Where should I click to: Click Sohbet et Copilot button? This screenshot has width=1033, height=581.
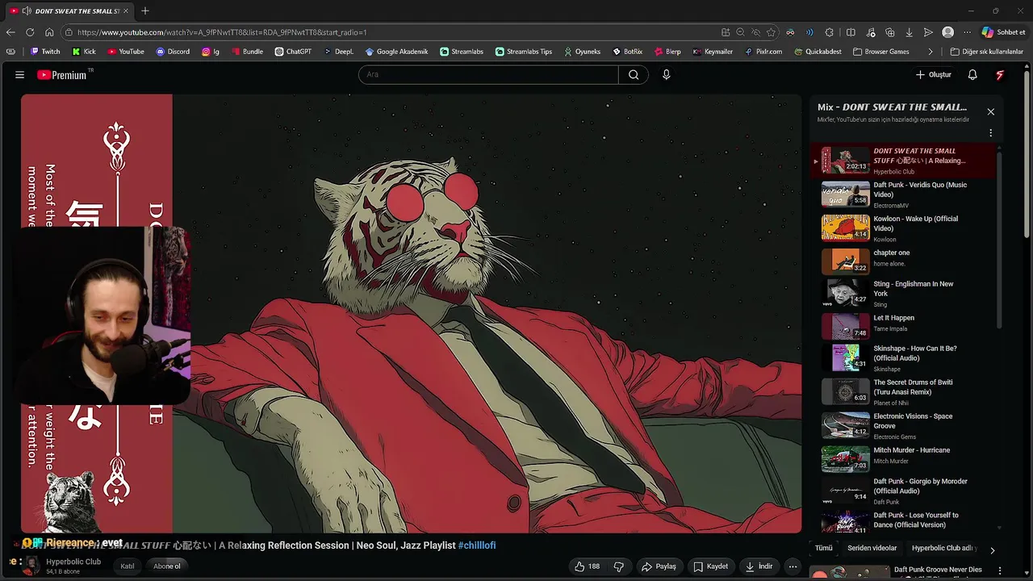[1003, 32]
